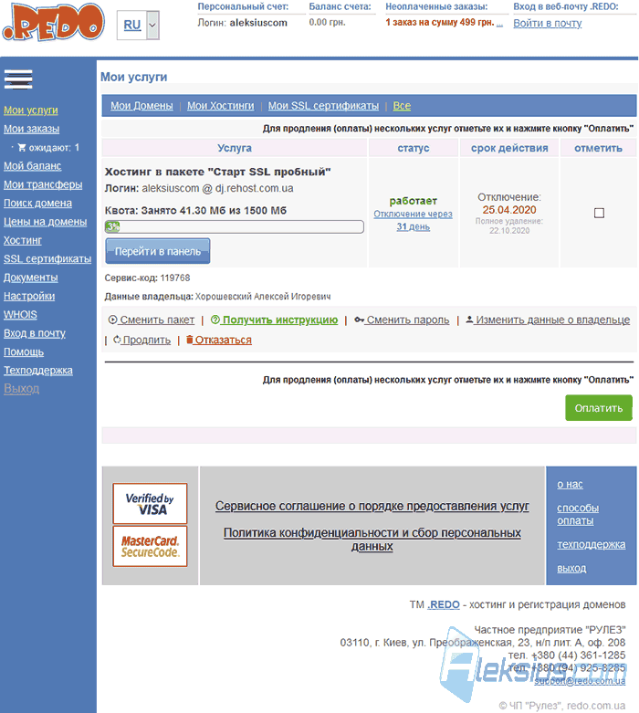The height and width of the screenshot is (713, 639).
Task: Open the Сервисное соглашение link in the footer
Action: 372,506
